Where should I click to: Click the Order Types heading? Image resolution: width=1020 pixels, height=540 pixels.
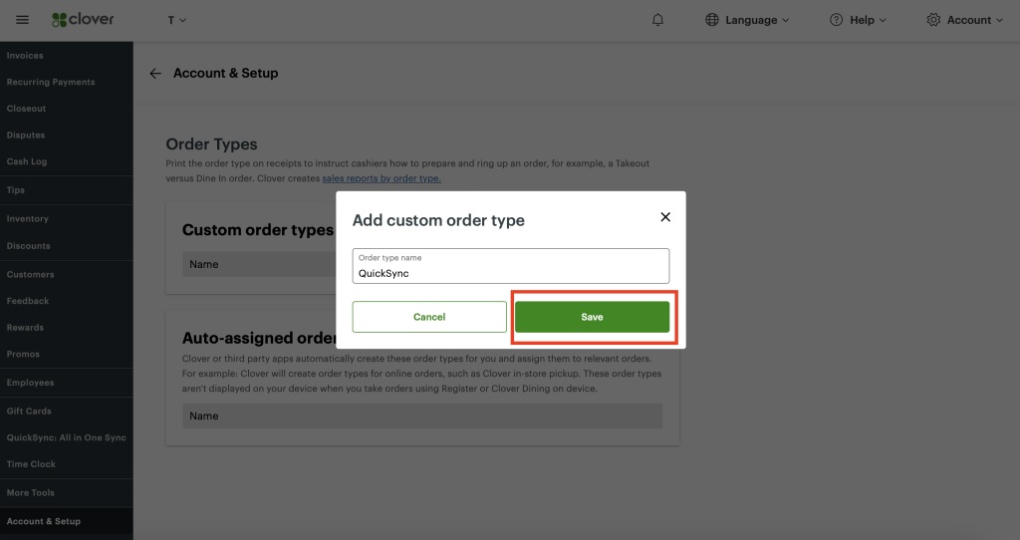[x=211, y=143]
